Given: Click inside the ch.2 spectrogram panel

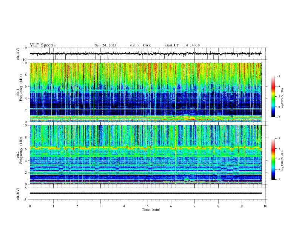Looking at the screenshot, I should coord(146,155).
